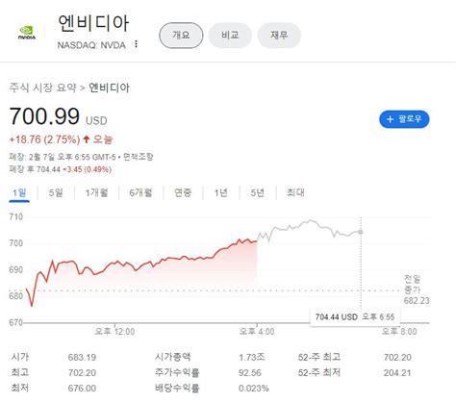Open the three-dot menu next to NVDA
This screenshot has height=403, width=456.
(137, 44)
